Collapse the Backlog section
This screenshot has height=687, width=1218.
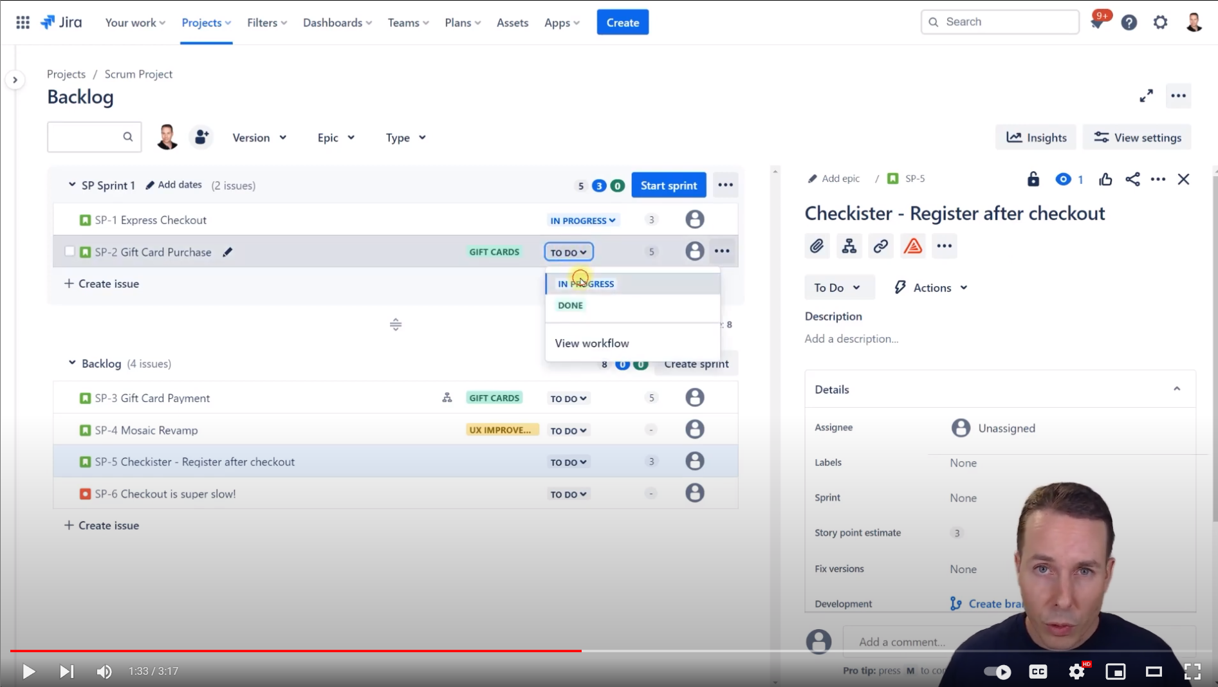pyautogui.click(x=72, y=363)
